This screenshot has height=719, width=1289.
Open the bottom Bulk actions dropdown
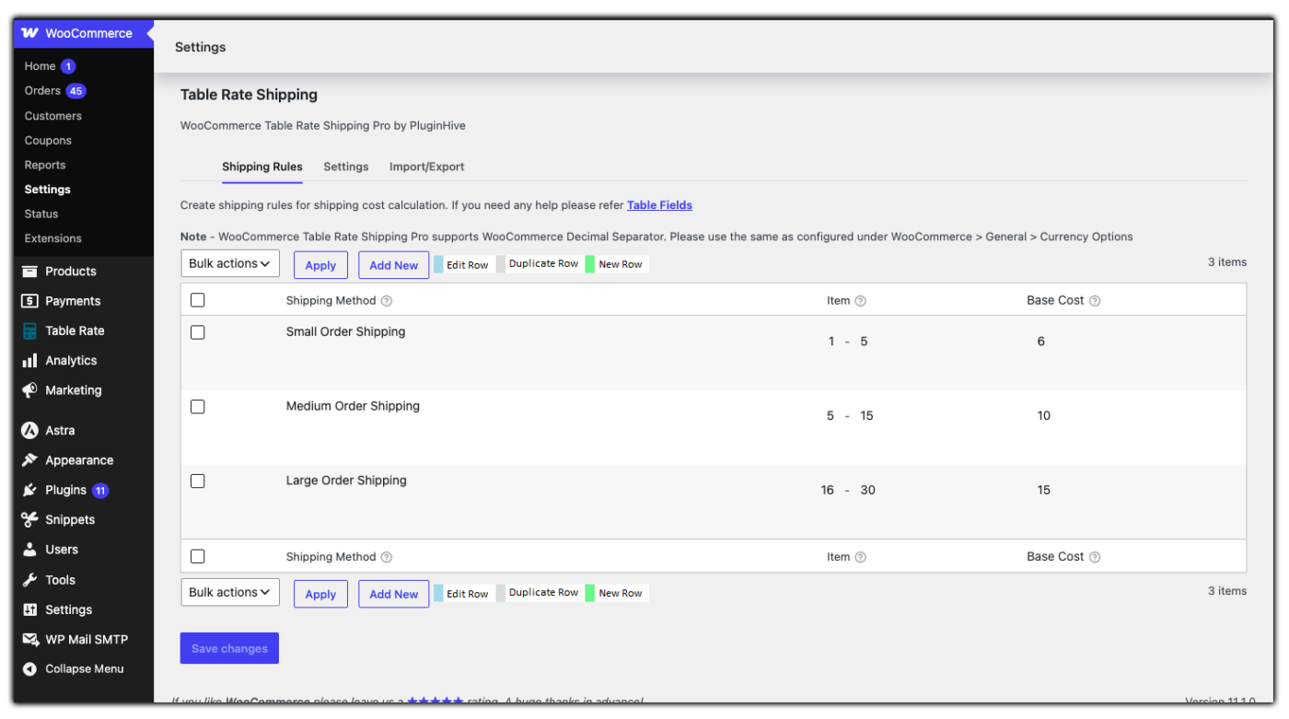tap(230, 592)
